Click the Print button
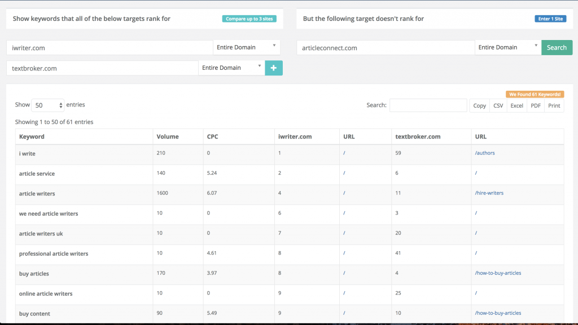Image resolution: width=578 pixels, height=325 pixels. click(554, 105)
